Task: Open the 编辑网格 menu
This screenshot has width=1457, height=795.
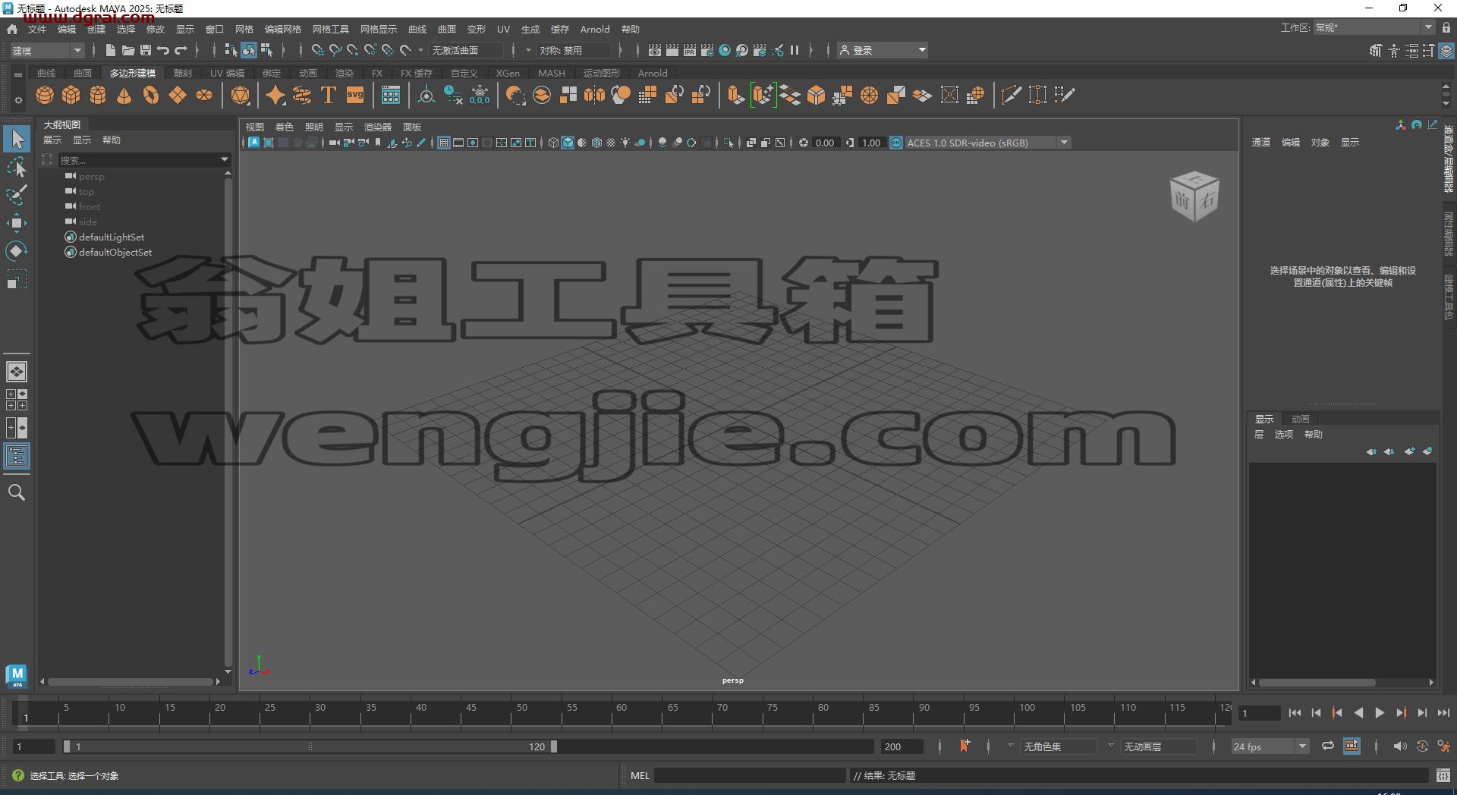Action: tap(282, 29)
